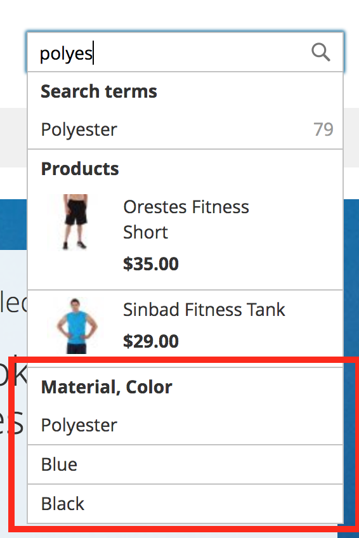Click the $35.00 price
This screenshot has width=359, height=538.
point(151,264)
